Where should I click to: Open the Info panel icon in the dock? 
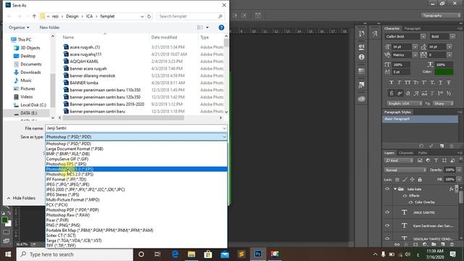(x=362, y=57)
